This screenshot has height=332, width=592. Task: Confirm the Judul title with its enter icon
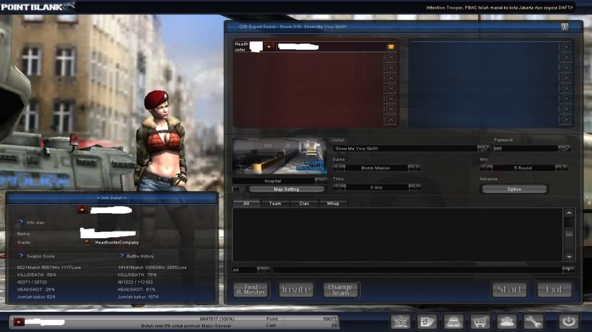coord(483,148)
